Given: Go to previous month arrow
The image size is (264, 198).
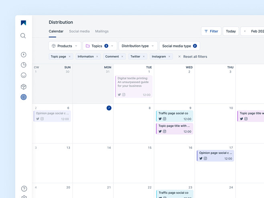Looking at the screenshot, I should [245, 31].
